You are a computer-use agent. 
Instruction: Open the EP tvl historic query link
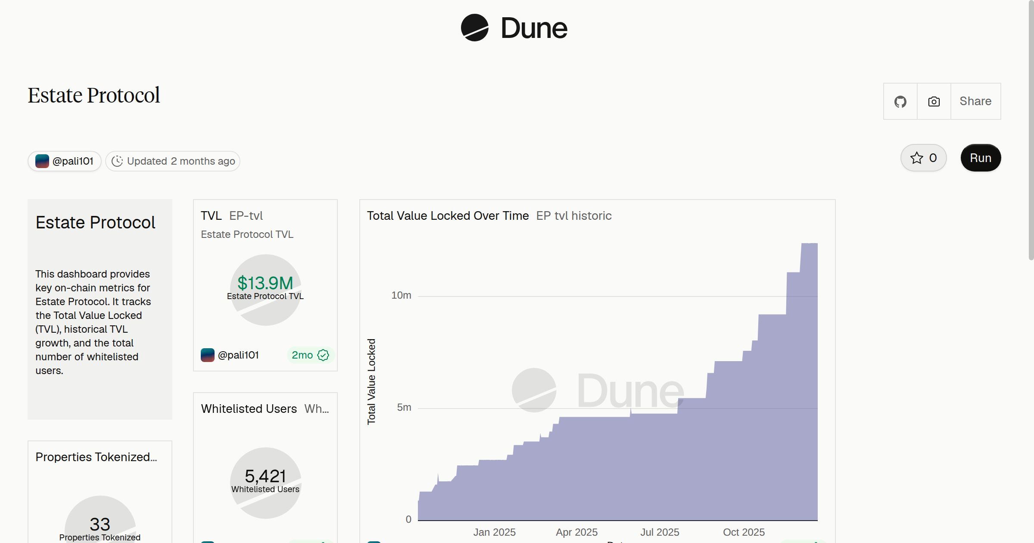(x=574, y=215)
